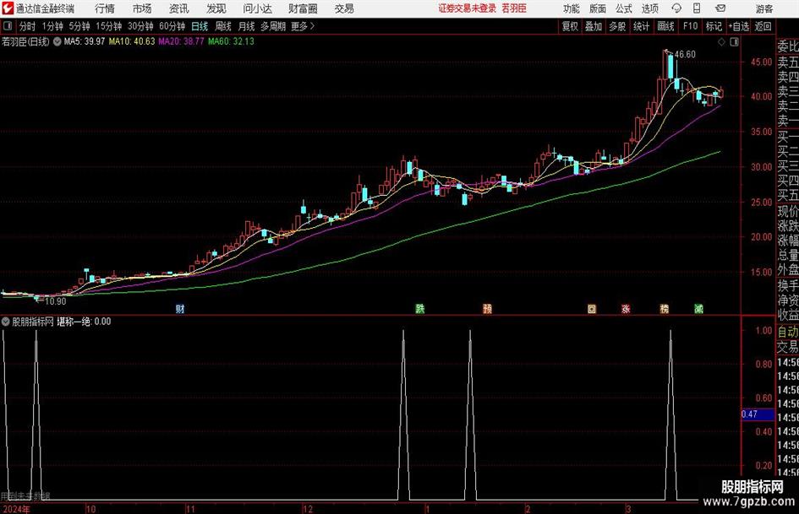The width and height of the screenshot is (799, 514).
Task: Switch to 5分钟 period
Action: [x=79, y=26]
